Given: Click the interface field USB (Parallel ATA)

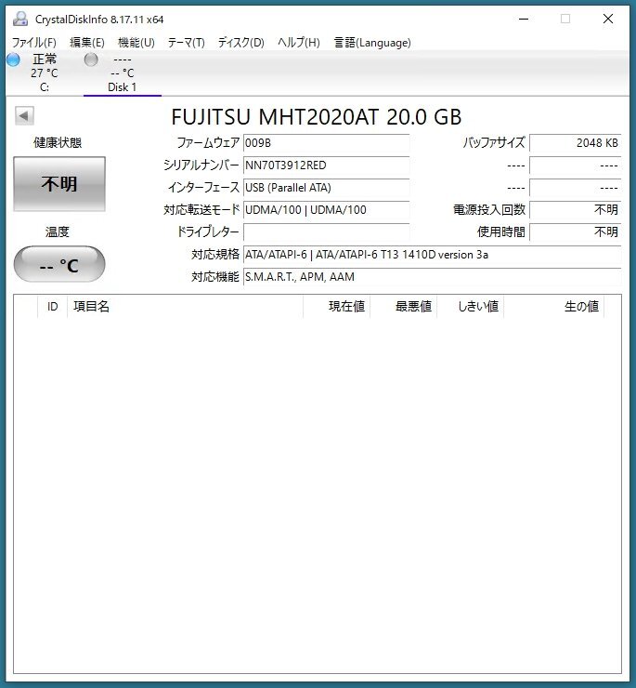Looking at the screenshot, I should (x=326, y=188).
